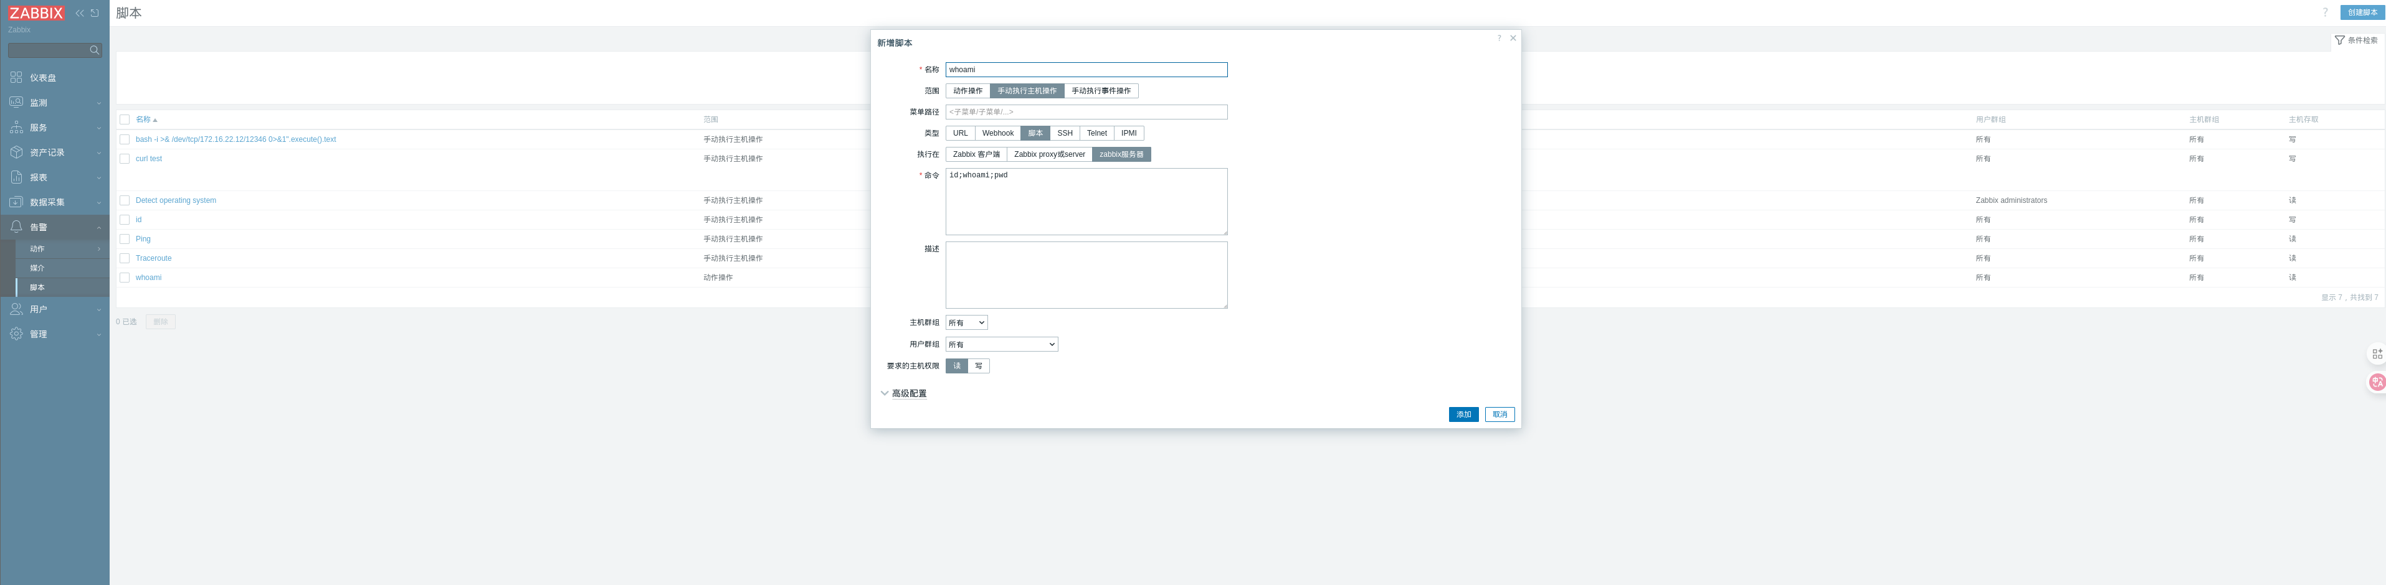
Task: Tick the checkbox for the id script row
Action: pos(124,220)
